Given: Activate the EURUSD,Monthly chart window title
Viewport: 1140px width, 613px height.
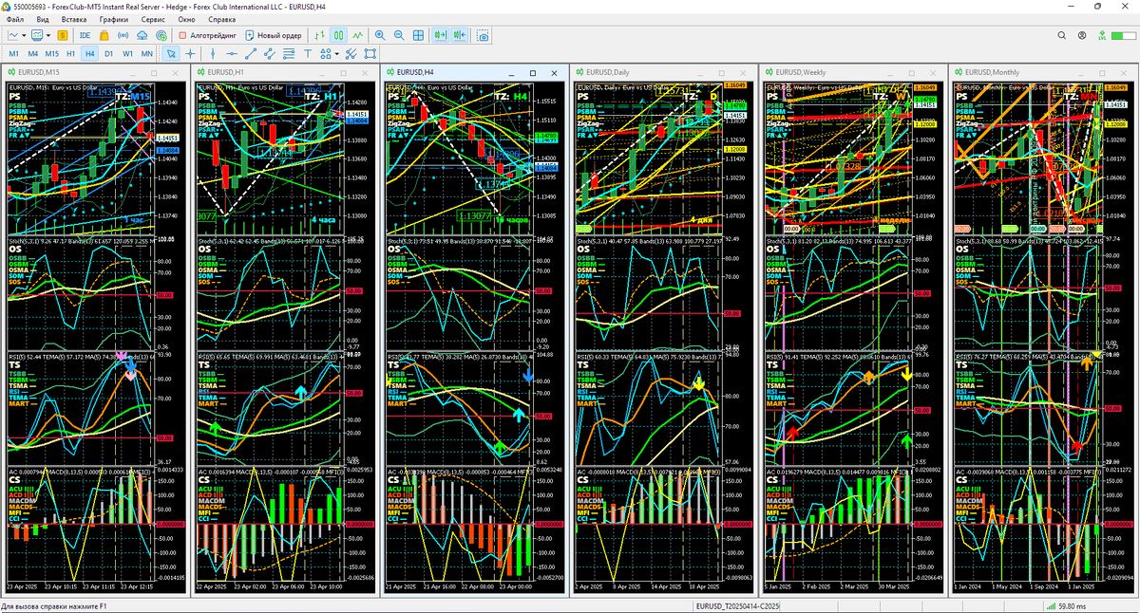Looking at the screenshot, I should (991, 72).
